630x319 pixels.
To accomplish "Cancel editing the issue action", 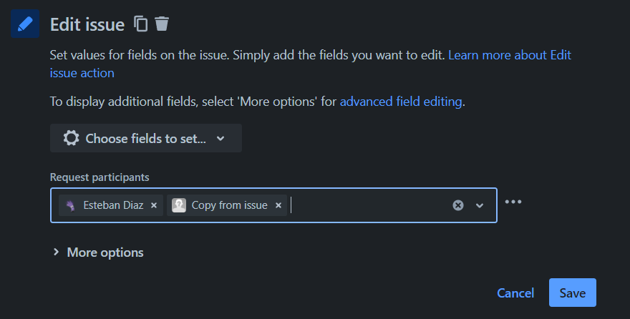I will [515, 293].
